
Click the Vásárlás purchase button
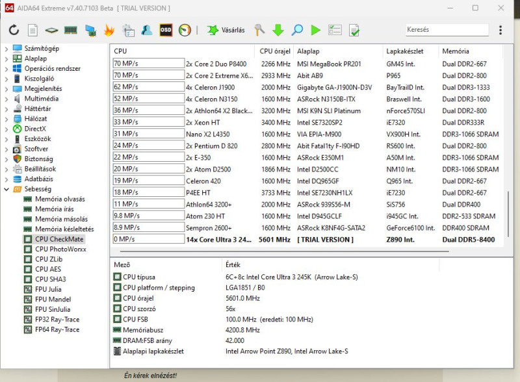(x=226, y=30)
